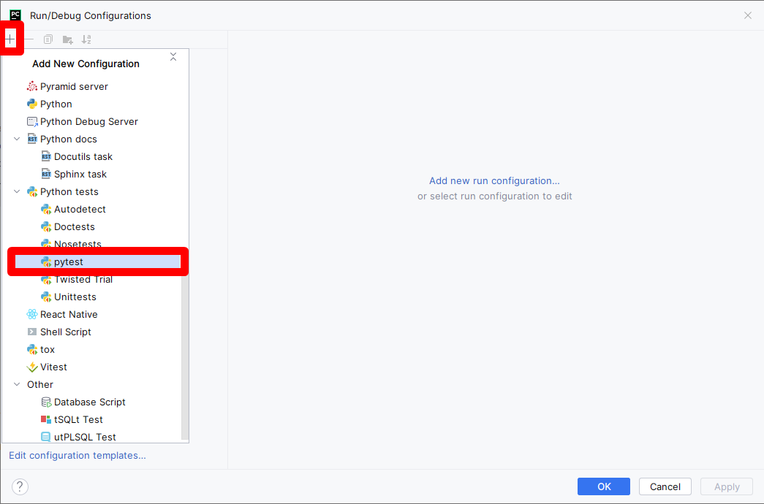The image size is (764, 504).
Task: Click the Cancel button
Action: [665, 486]
